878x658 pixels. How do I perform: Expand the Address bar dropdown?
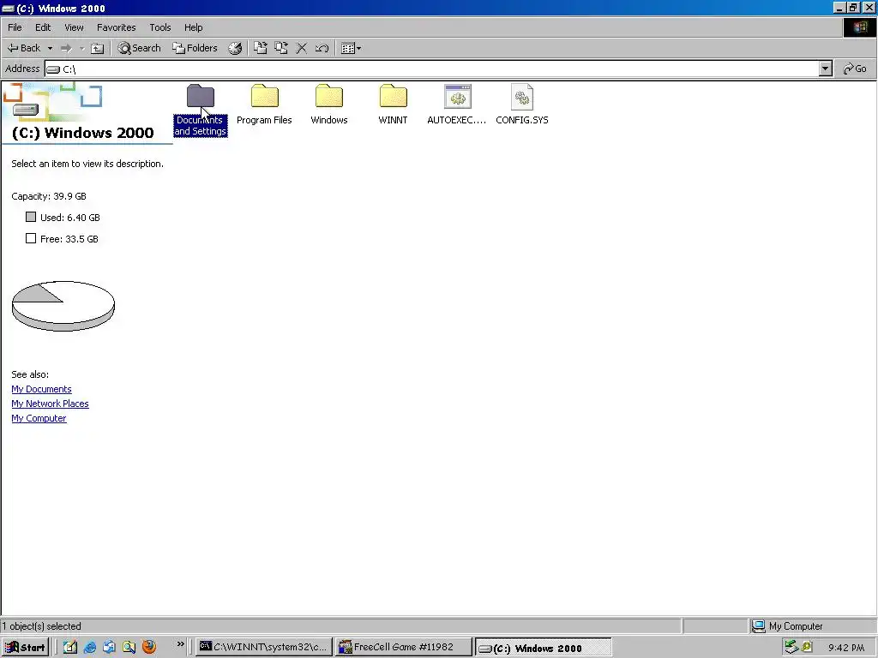(825, 69)
